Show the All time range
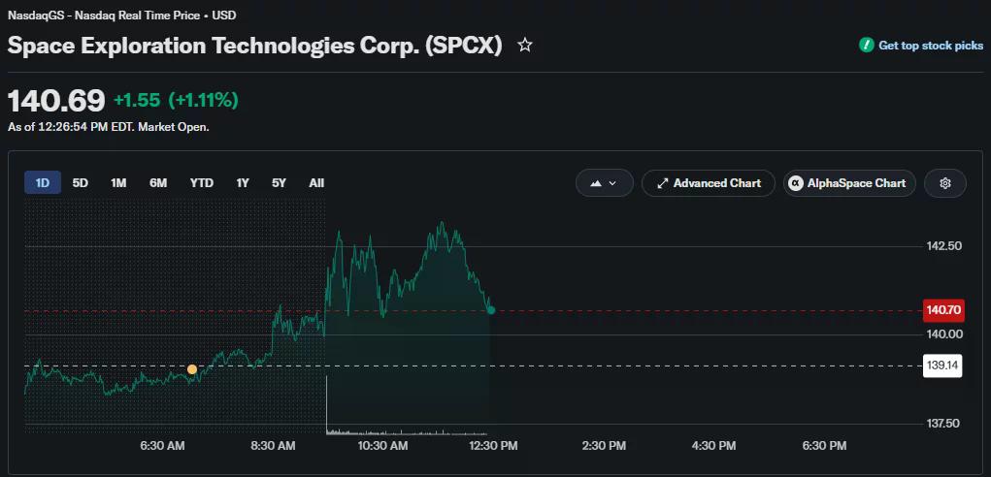 (x=316, y=183)
